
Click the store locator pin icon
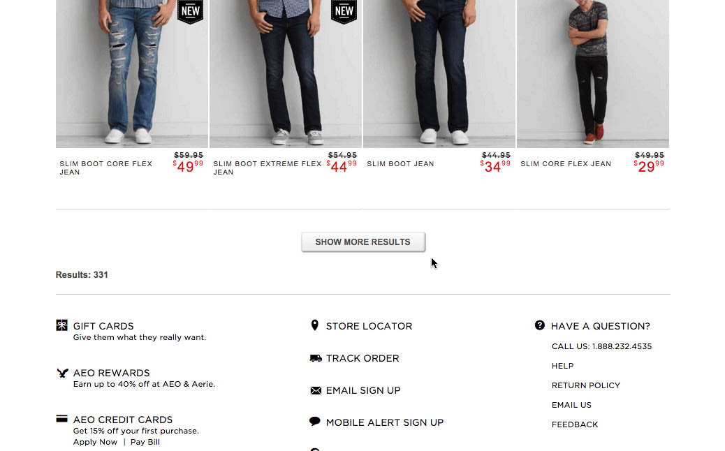pos(315,325)
